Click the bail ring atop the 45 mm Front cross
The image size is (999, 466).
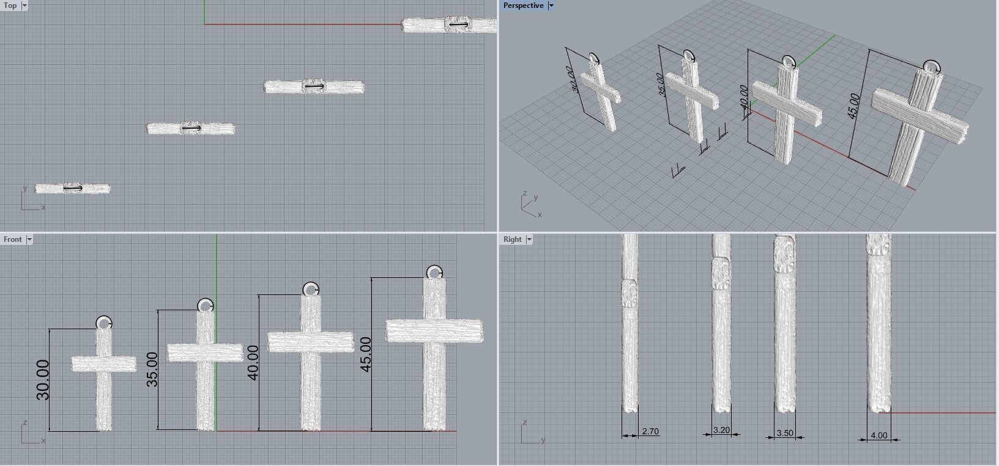(x=434, y=272)
